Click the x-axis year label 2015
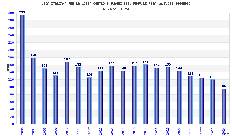232x136 pixels. click(x=123, y=131)
